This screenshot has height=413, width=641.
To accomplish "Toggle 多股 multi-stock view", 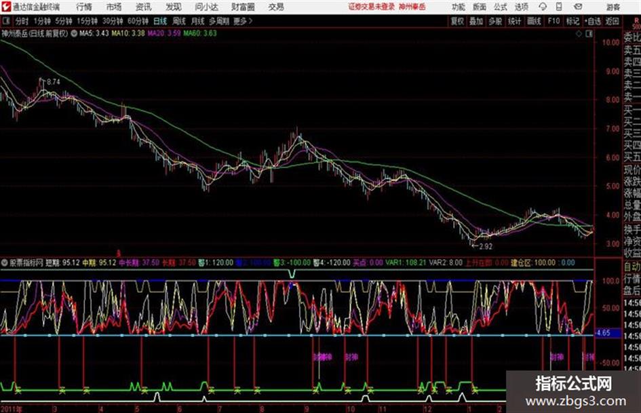I will pos(495,21).
